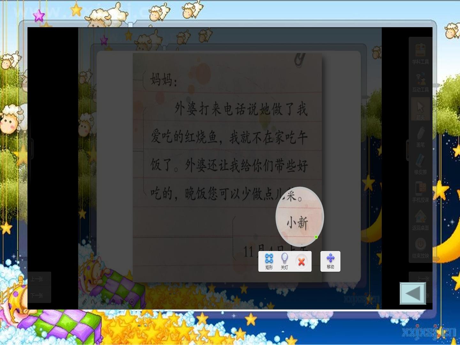Click 返回桌面 return to desktop
This screenshot has height=345, width=460.
[x=420, y=220]
